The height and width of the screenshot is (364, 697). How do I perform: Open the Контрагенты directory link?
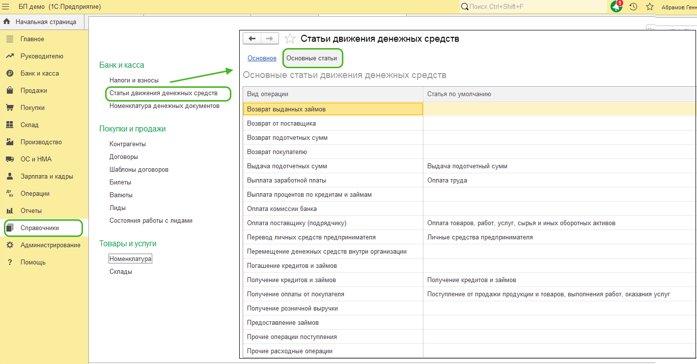click(x=127, y=144)
